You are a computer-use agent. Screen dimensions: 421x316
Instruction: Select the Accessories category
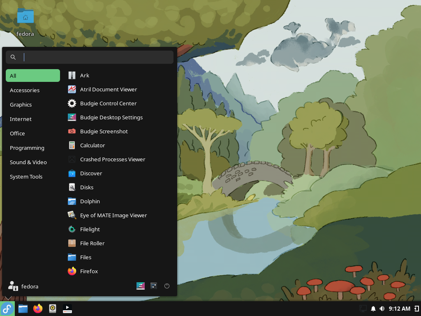click(x=33, y=90)
